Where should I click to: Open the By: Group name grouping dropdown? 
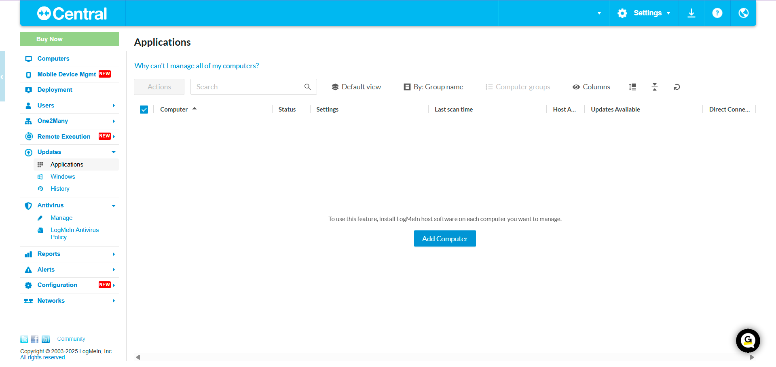click(x=433, y=87)
